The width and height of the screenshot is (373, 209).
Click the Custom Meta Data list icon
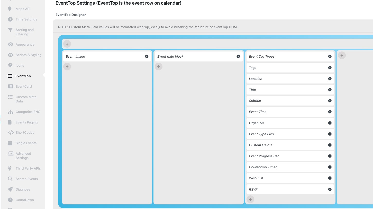coord(10,97)
